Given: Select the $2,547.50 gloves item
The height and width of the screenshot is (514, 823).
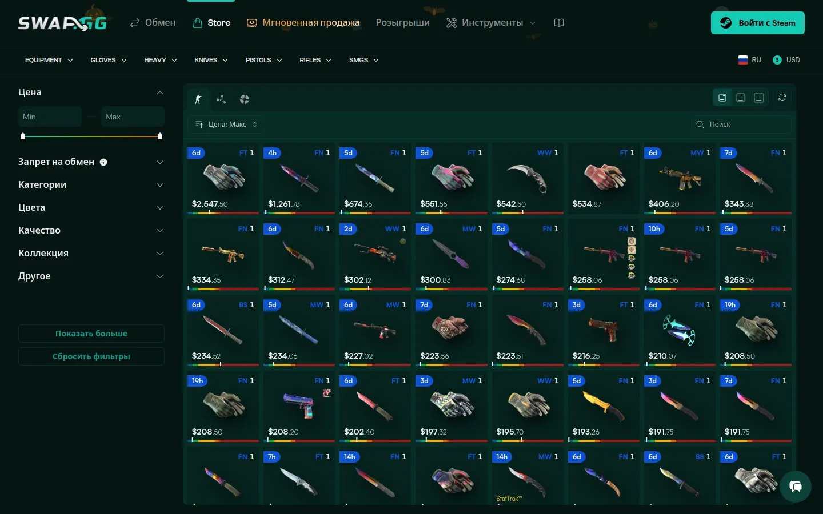Looking at the screenshot, I should [x=223, y=179].
